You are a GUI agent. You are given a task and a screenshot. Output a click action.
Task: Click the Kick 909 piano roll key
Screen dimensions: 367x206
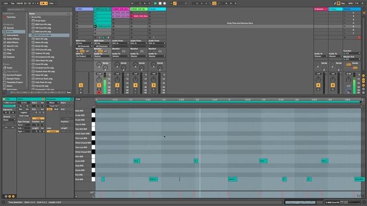[93, 179]
